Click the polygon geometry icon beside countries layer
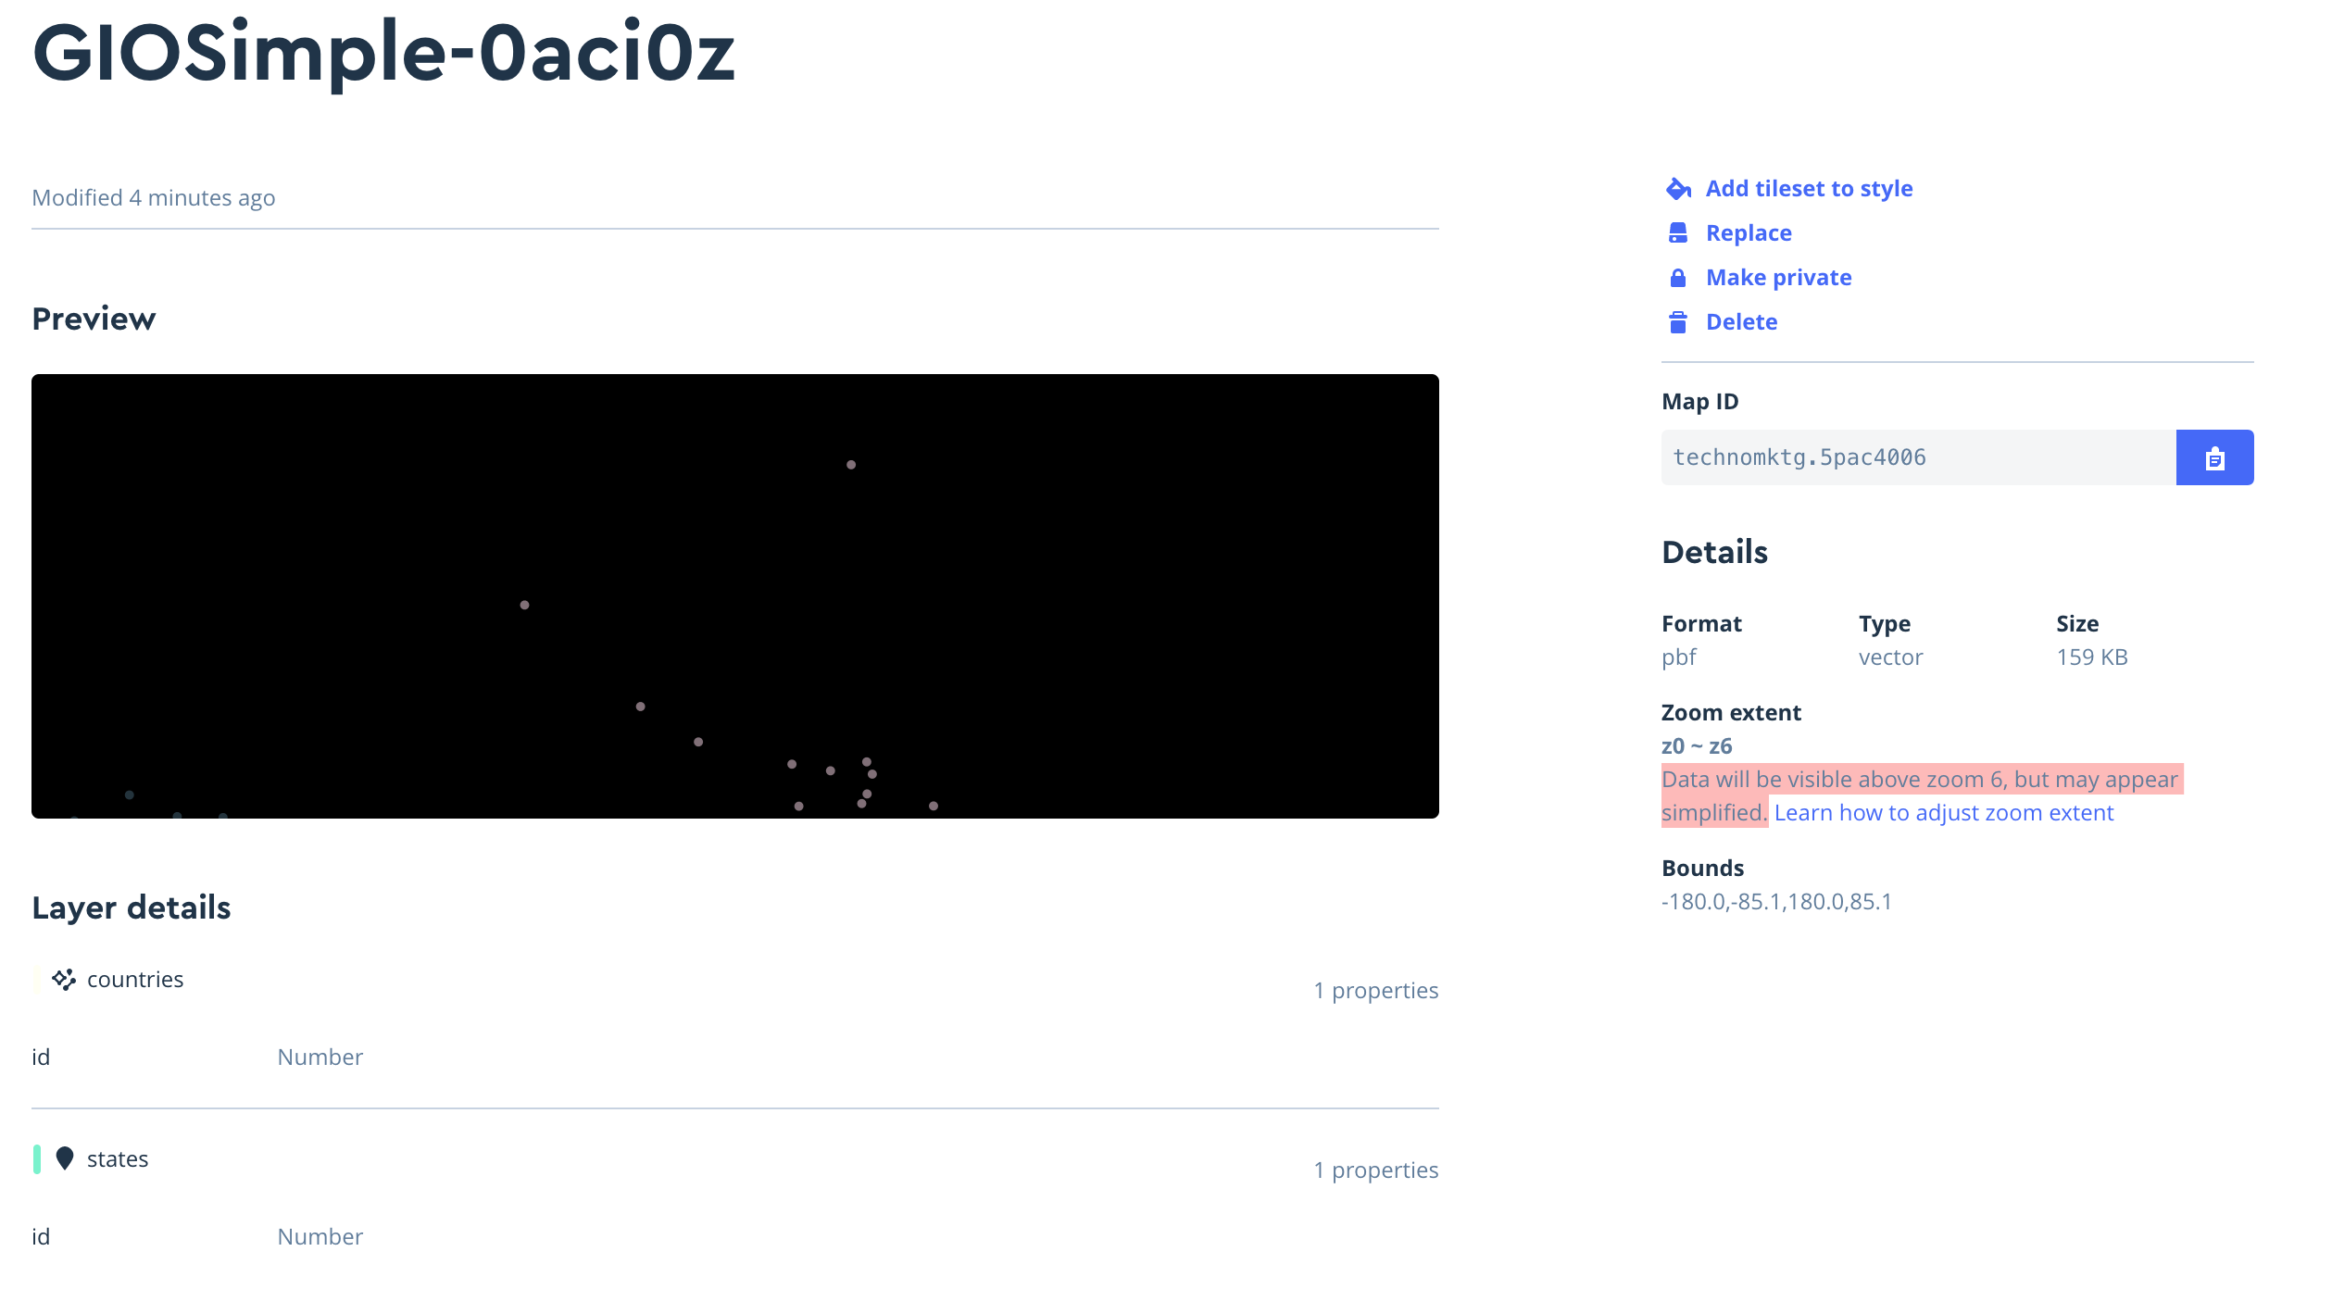Screen dimensions: 2332x1289 [63, 979]
